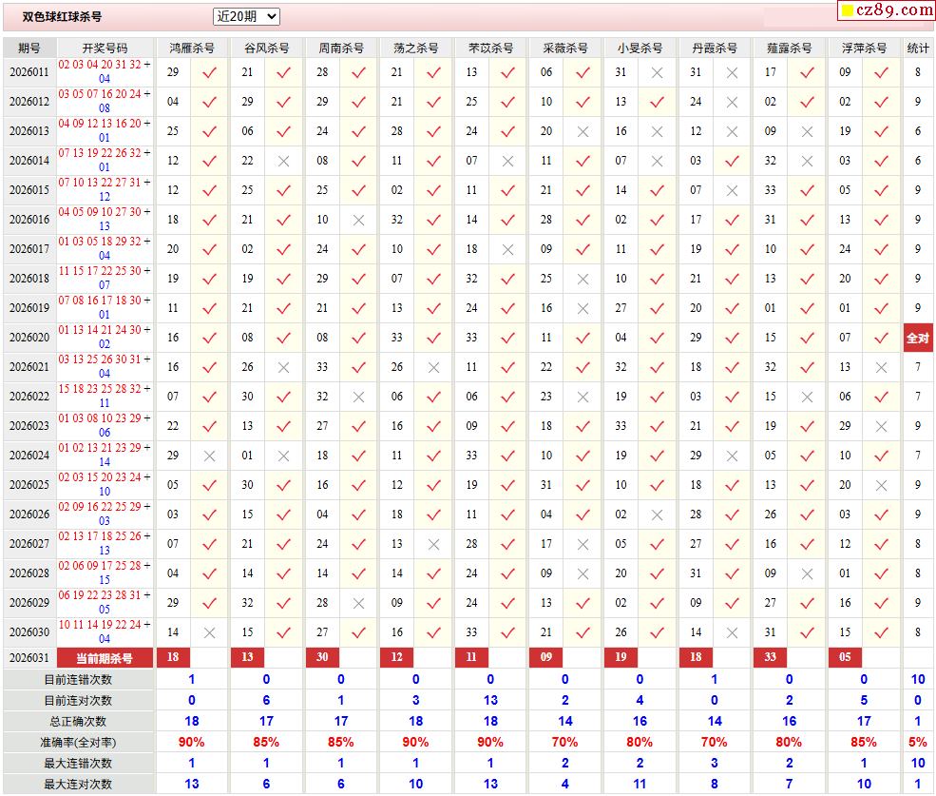Click the cross mark for 浮萍杀号 in row 2026021

[x=881, y=367]
